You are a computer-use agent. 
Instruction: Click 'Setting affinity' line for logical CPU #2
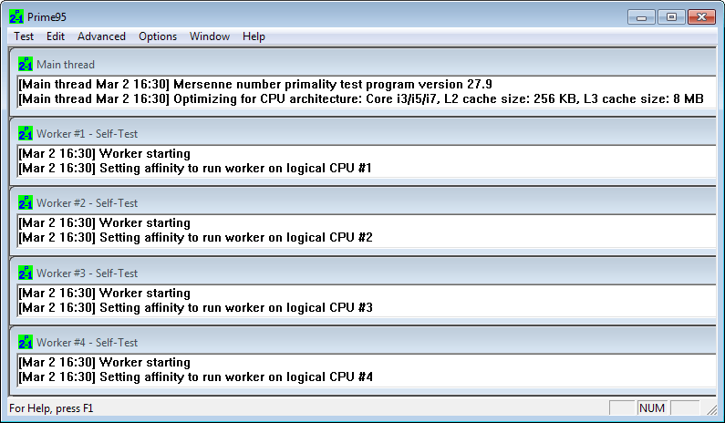[x=195, y=238]
